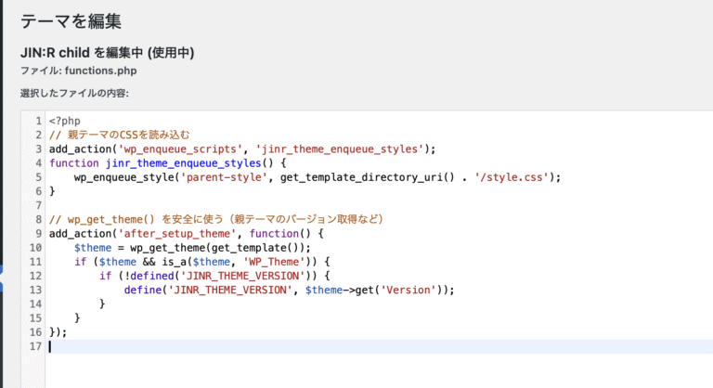Click 'jinr_theme_enqueue_styles' string on line 3
This screenshot has width=713, height=388.
pyautogui.click(x=340, y=149)
